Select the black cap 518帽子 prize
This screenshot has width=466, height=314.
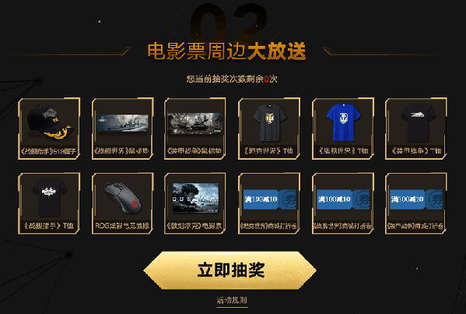pos(49,129)
